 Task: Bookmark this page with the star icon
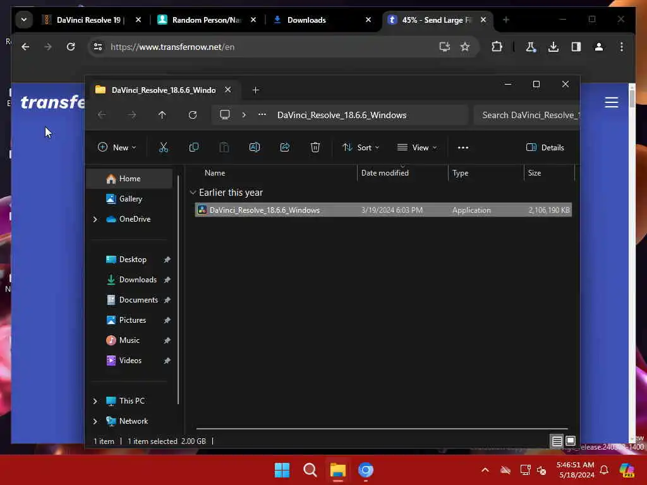[465, 47]
